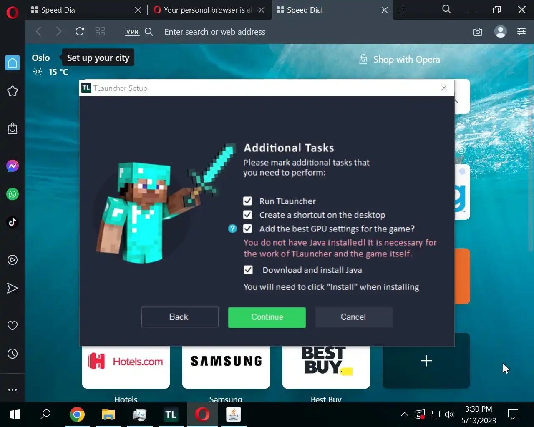Check off Run TLauncher option
Viewport: 534px width, 427px height.
pyautogui.click(x=247, y=201)
